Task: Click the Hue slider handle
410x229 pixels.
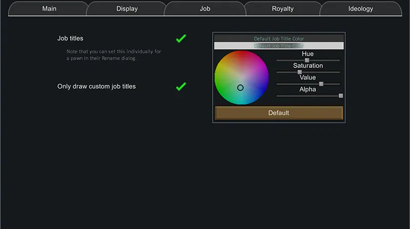Action: (x=307, y=60)
